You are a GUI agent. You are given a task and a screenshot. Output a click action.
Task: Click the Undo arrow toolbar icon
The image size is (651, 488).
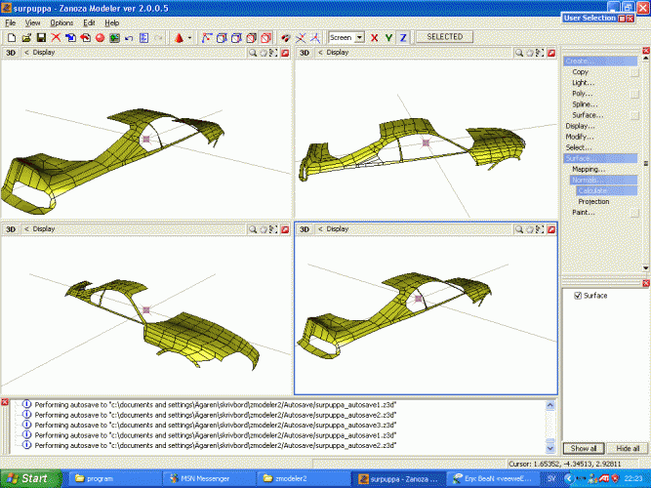pos(129,38)
